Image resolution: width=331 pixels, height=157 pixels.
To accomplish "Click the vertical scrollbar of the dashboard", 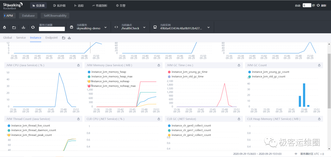I will tap(329, 81).
